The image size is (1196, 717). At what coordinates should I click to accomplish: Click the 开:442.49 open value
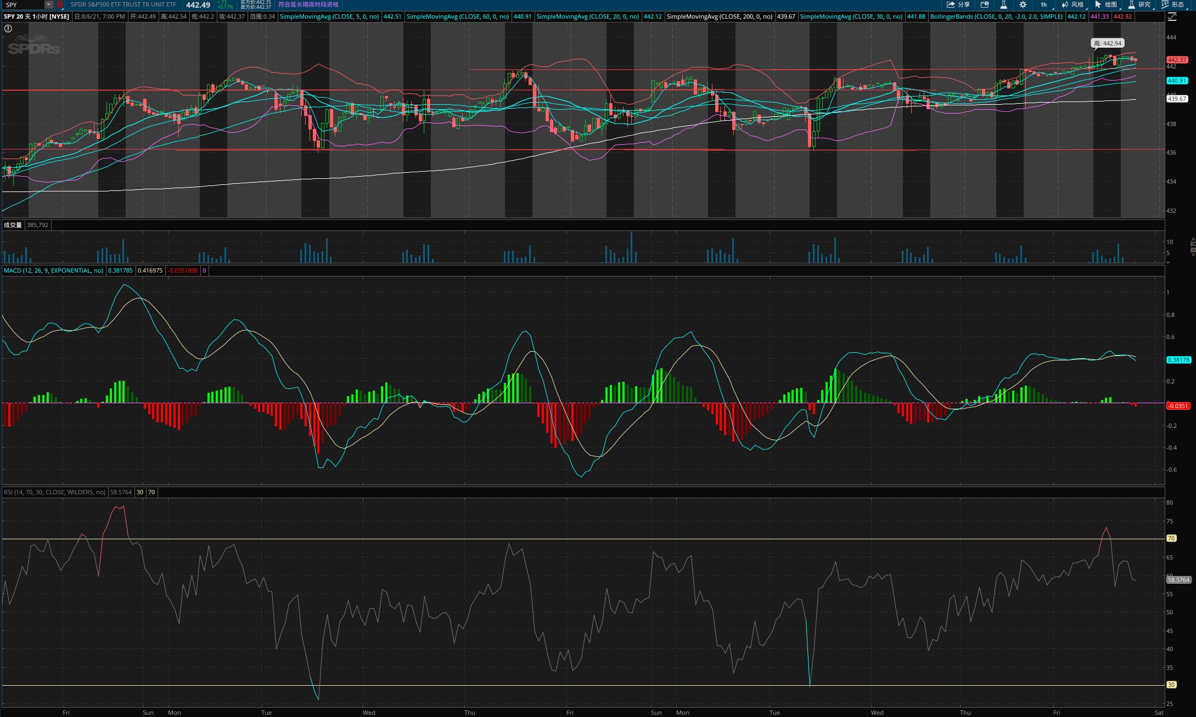pos(143,16)
